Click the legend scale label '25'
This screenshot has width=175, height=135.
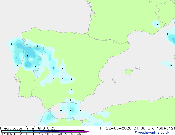[54, 134]
